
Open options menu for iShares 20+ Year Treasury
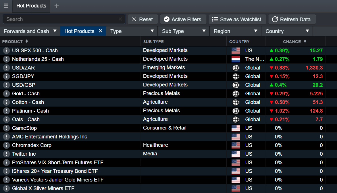6,171
